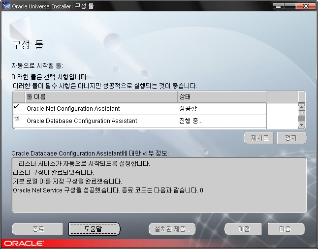The image size is (318, 249).
Task: Minimize the Oracle Universal Installer window
Action: click(x=279, y=6)
